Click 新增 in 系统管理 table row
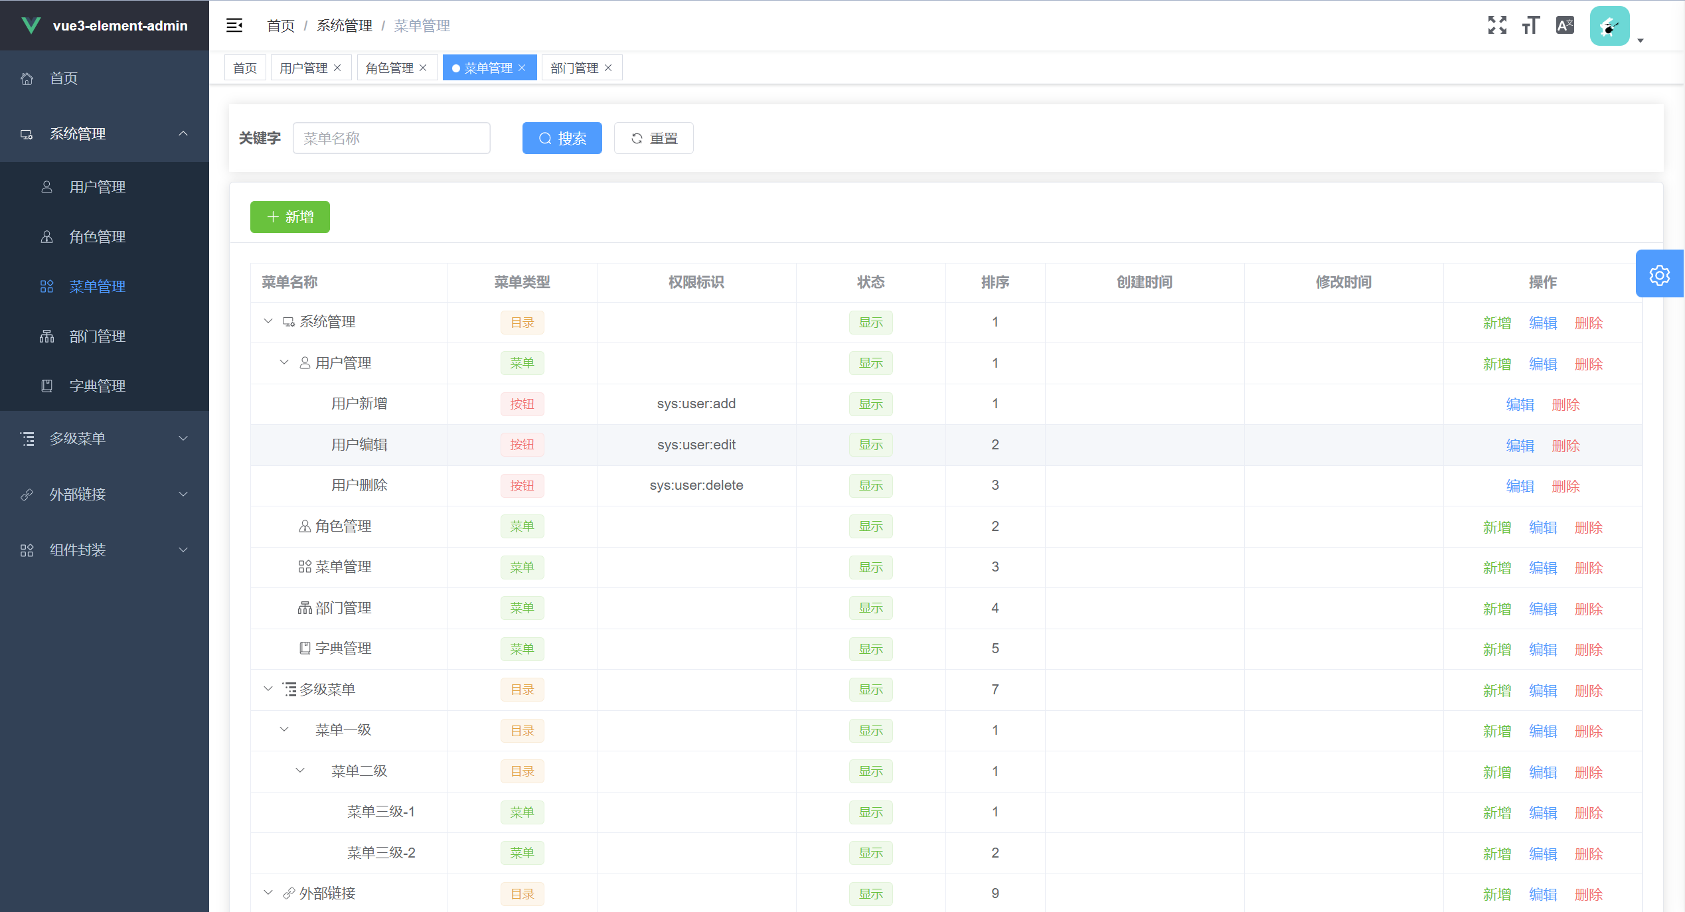The image size is (1685, 912). click(1497, 323)
